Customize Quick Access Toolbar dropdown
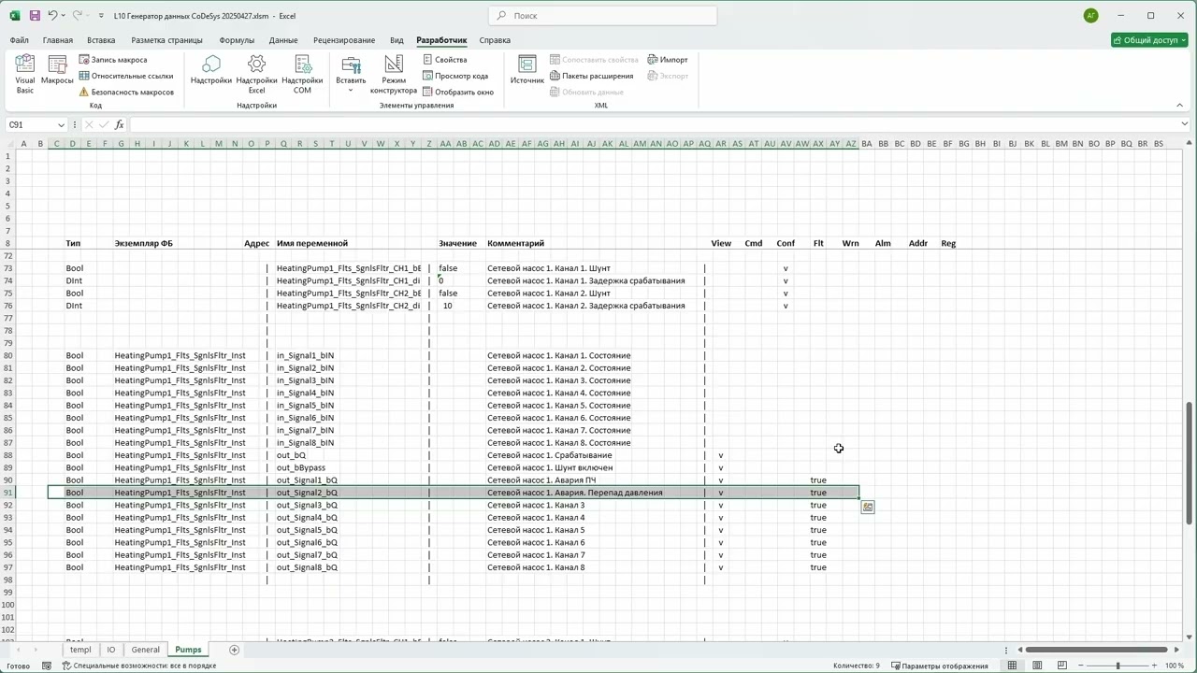 click(101, 16)
